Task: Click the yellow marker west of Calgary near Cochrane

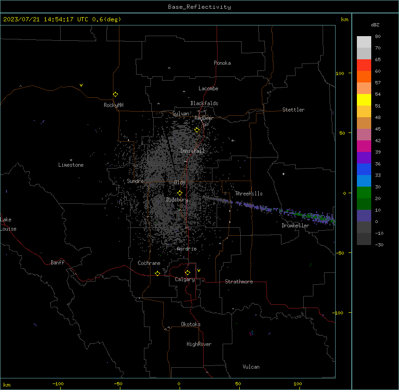Action: tap(157, 273)
